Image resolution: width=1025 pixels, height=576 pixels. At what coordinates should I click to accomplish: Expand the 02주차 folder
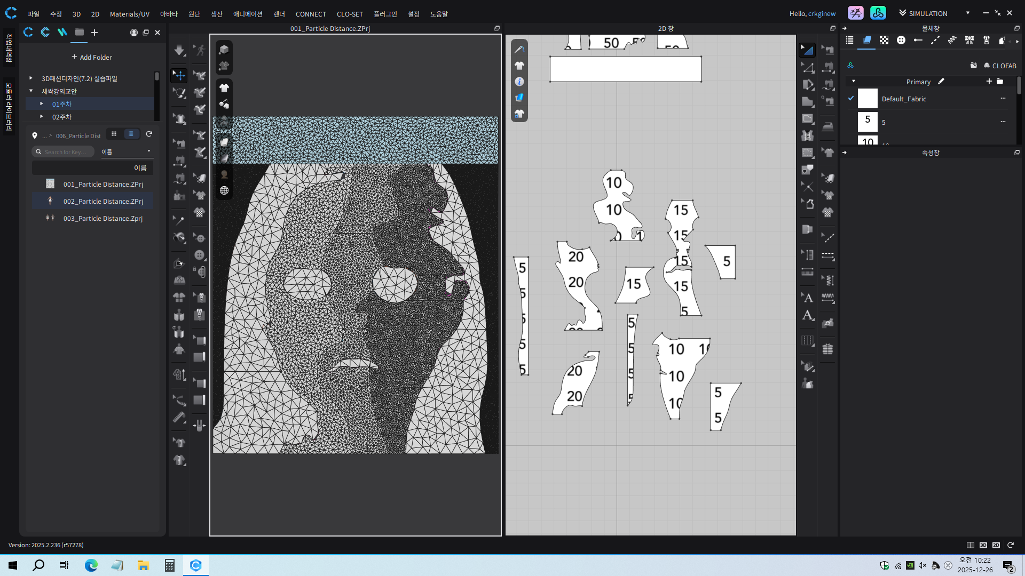point(42,116)
